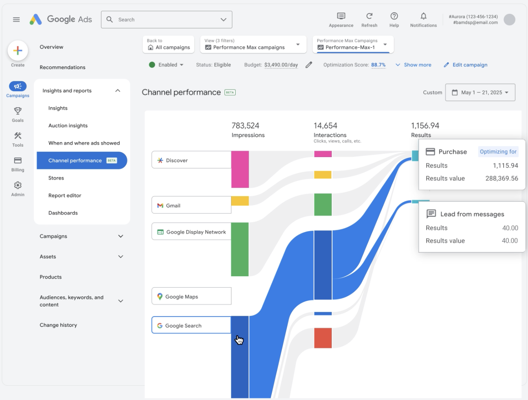This screenshot has height=400, width=528.
Task: Click the Gmail channel icon
Action: (x=160, y=205)
